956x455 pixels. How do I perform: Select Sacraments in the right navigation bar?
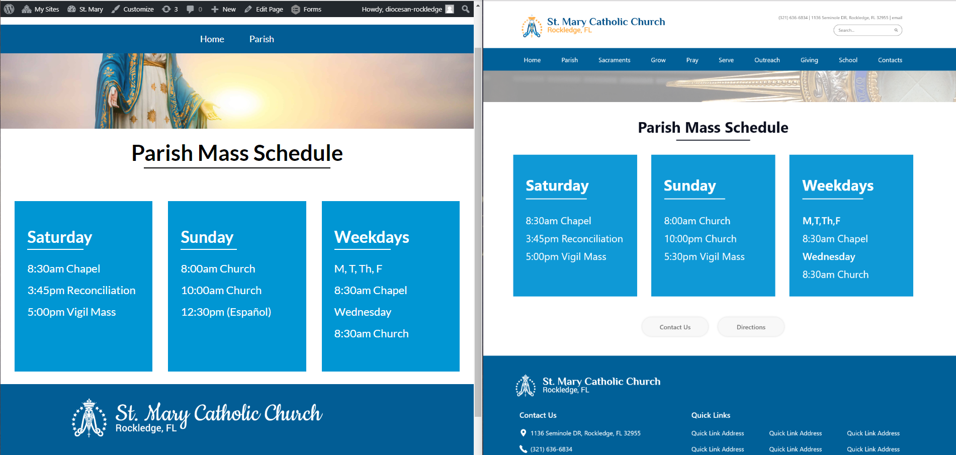pos(614,60)
